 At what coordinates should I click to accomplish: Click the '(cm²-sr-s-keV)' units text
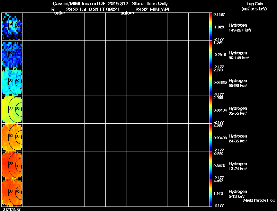(254, 9)
